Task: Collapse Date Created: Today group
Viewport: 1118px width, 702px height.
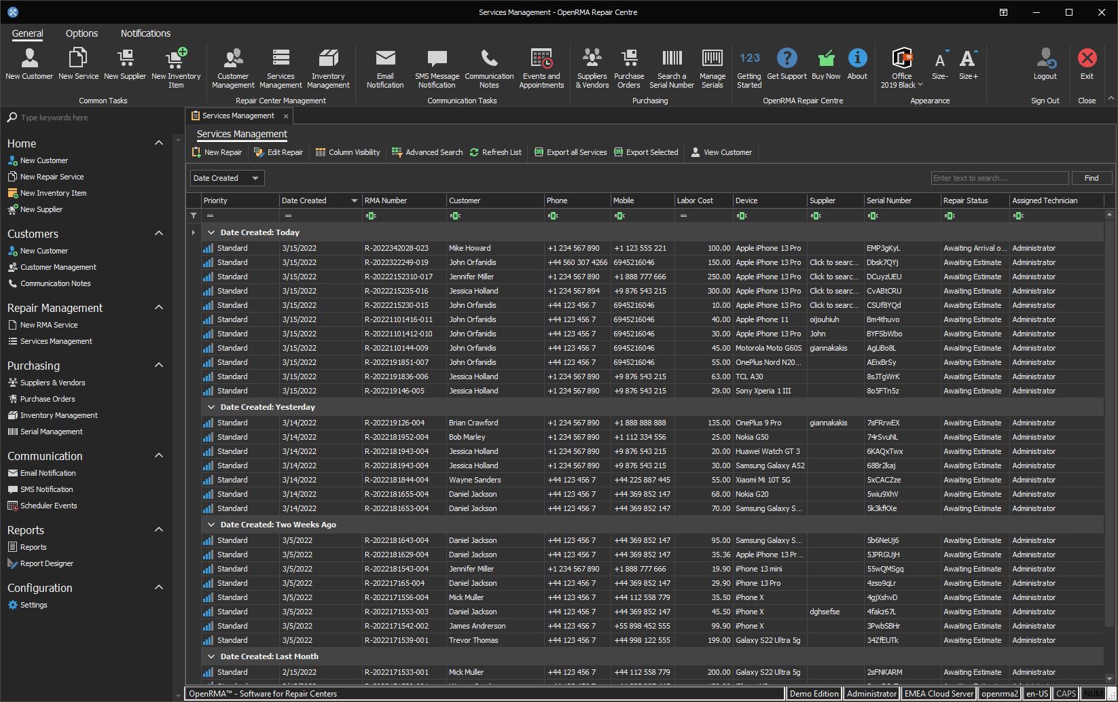Action: pos(211,232)
